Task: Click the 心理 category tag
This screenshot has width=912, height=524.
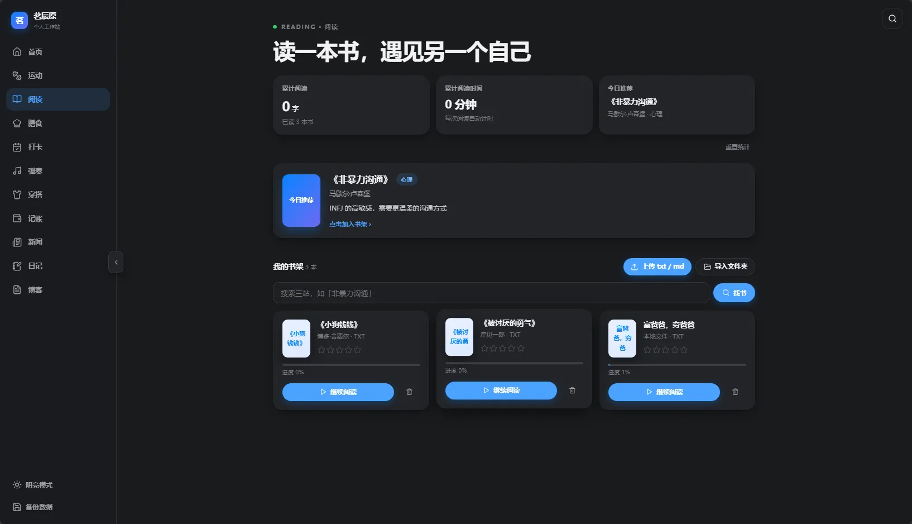Action: [x=407, y=180]
